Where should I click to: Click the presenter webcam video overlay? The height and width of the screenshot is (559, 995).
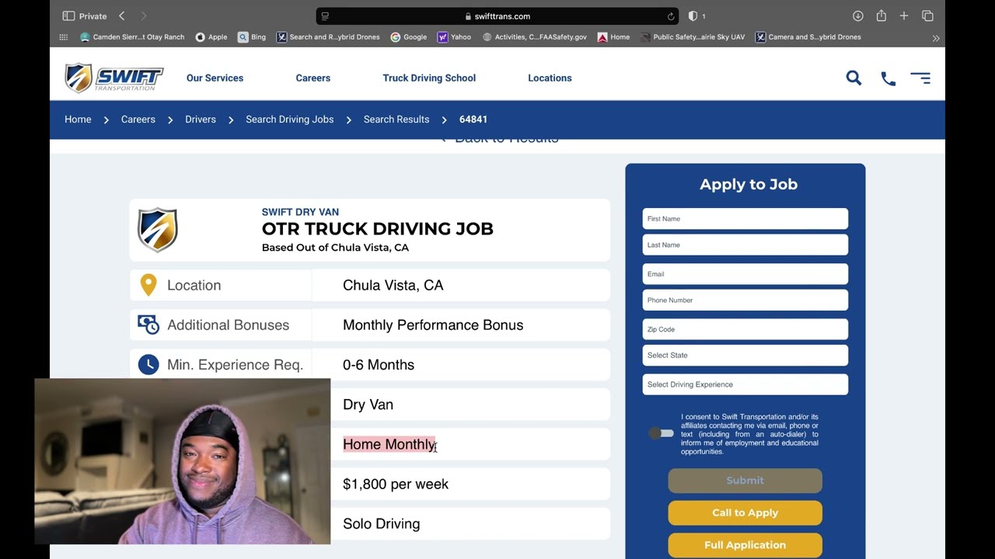183,461
